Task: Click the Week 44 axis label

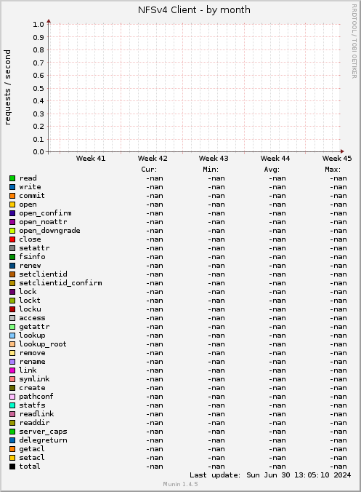Action: click(x=275, y=159)
